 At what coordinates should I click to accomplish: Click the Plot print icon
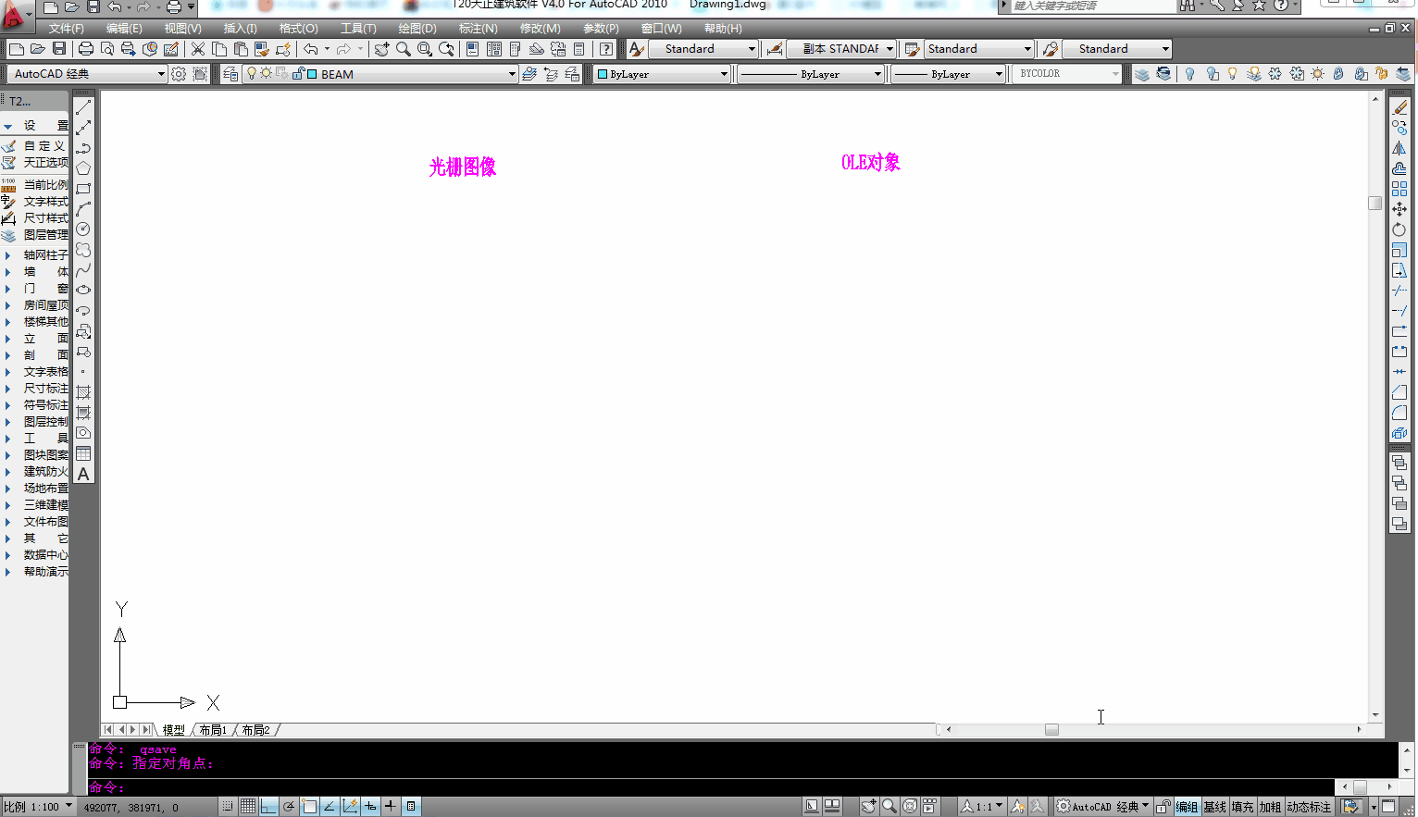[86, 49]
